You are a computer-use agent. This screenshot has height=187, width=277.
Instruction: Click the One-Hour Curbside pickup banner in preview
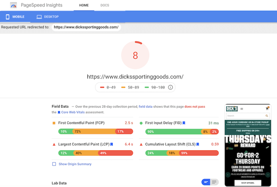click(x=248, y=122)
